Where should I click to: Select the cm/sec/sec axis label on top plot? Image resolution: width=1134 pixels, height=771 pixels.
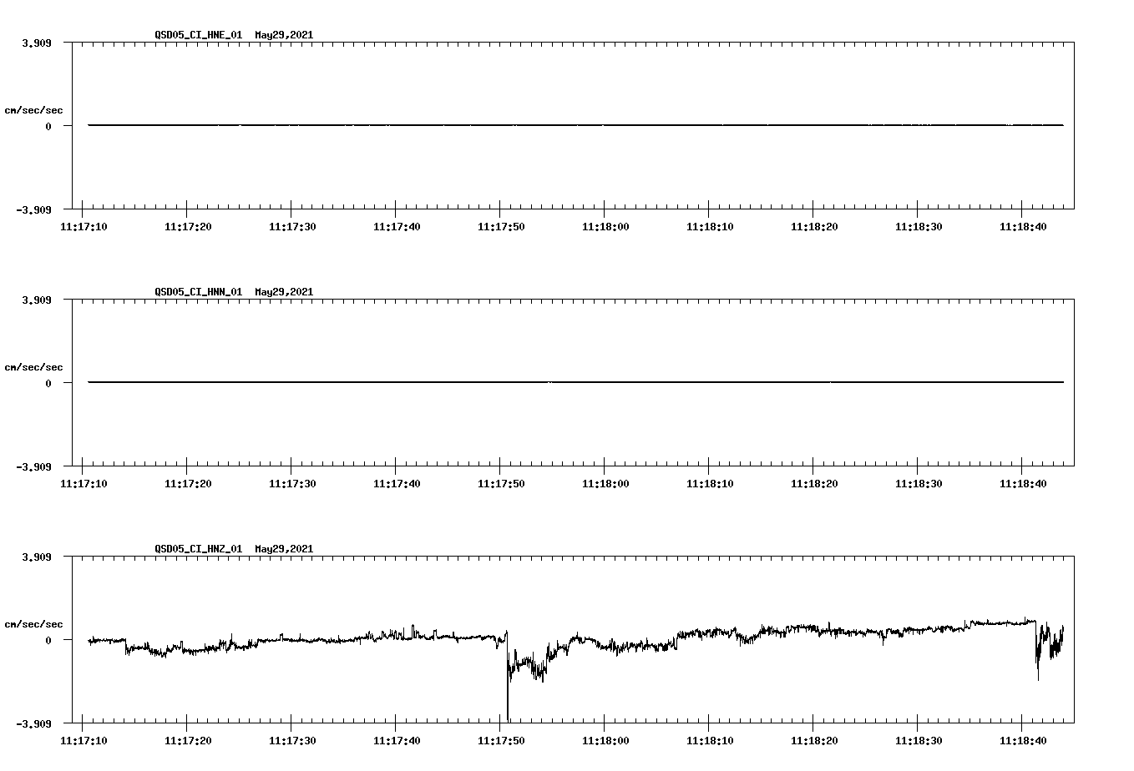(x=33, y=108)
